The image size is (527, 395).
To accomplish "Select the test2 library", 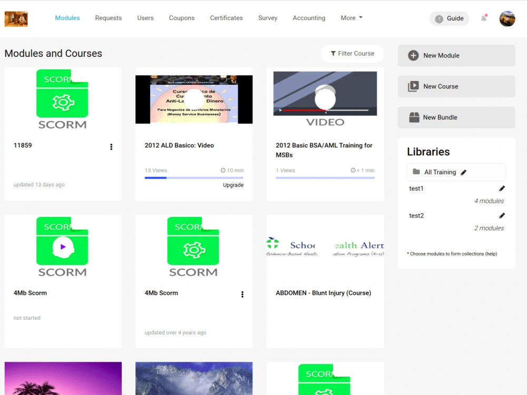I will pyautogui.click(x=416, y=215).
